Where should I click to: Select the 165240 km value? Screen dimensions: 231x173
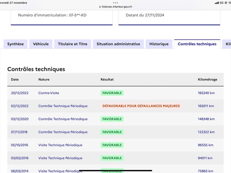(206, 93)
